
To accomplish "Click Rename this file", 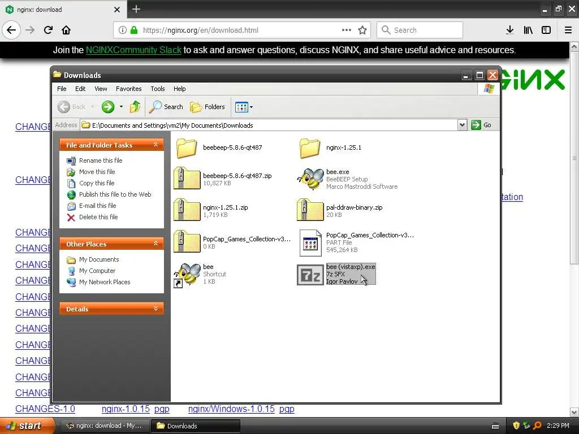I will point(101,160).
